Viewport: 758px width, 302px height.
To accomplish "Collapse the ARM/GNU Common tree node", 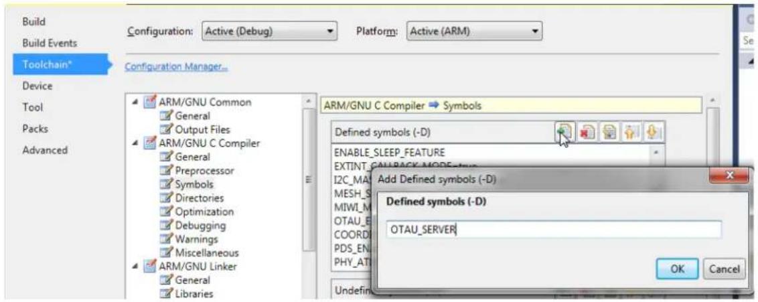I will (x=135, y=102).
